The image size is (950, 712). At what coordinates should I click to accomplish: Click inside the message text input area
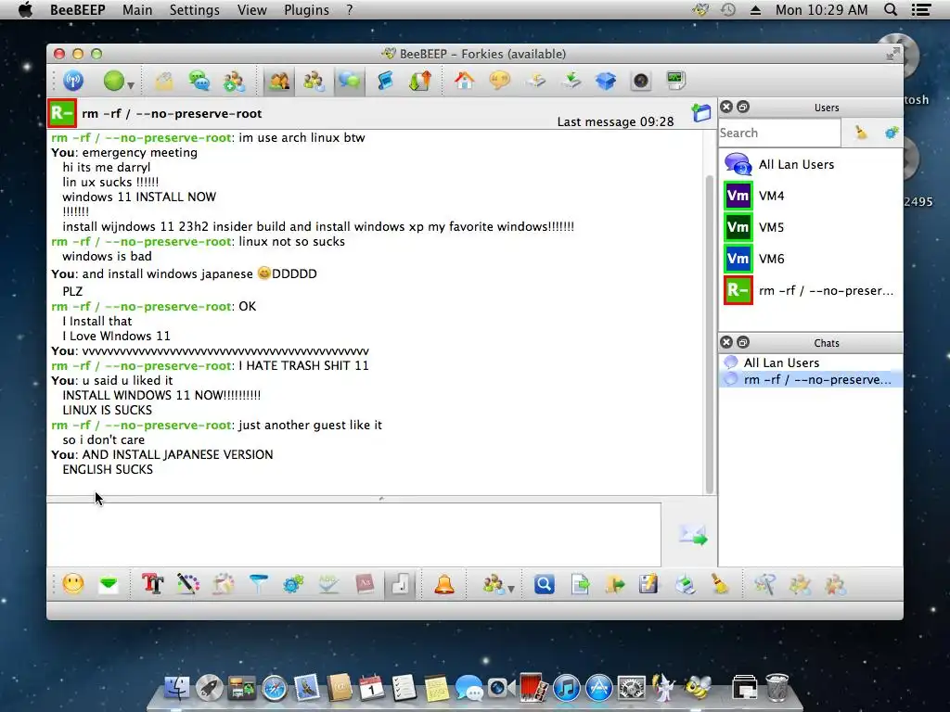pyautogui.click(x=353, y=534)
